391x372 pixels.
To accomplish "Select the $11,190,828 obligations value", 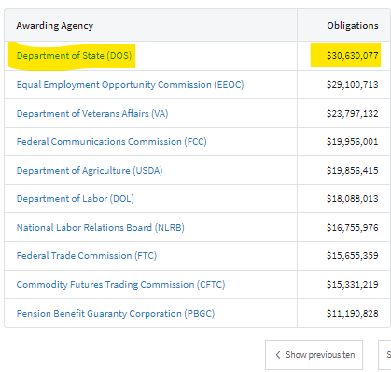I will 353,313.
